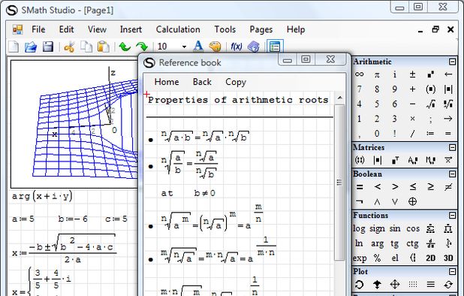The width and height of the screenshot is (464, 296).
Task: Insert sin function from Functions panel
Action: (x=395, y=228)
